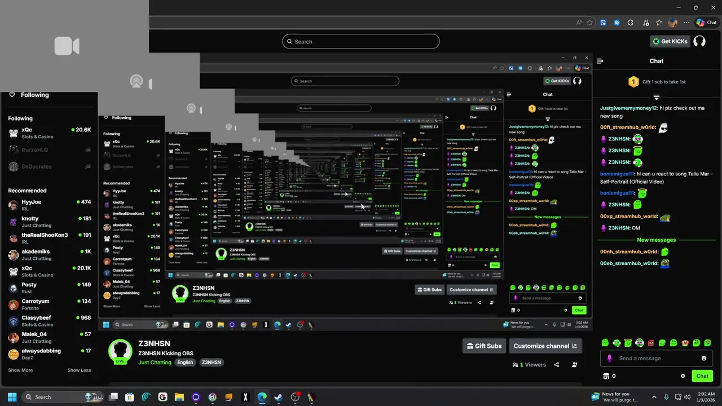This screenshot has height=406, width=722.
Task: Open the Customize channel link
Action: [545, 346]
